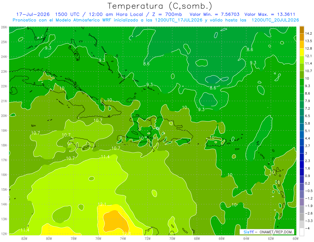Pick the brown legend swatch above 14.2
The image size is (314, 242).
point(302,30)
